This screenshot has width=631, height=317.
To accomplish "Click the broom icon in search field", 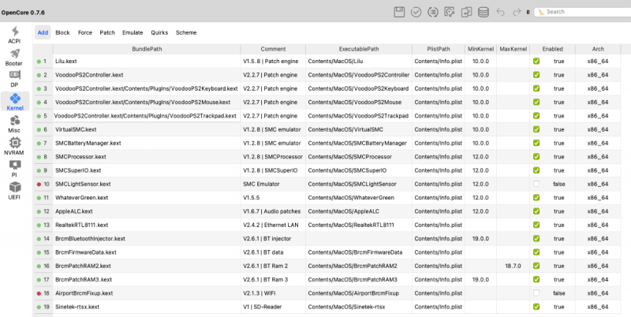I will 541,12.
